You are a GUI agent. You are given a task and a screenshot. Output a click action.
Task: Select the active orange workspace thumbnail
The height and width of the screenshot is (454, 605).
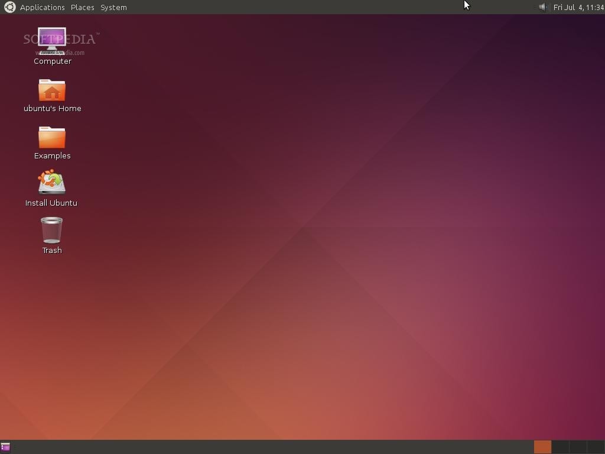[x=542, y=447]
